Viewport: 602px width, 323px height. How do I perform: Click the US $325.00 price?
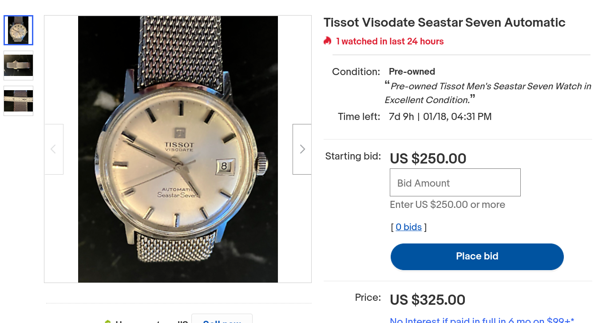click(428, 300)
